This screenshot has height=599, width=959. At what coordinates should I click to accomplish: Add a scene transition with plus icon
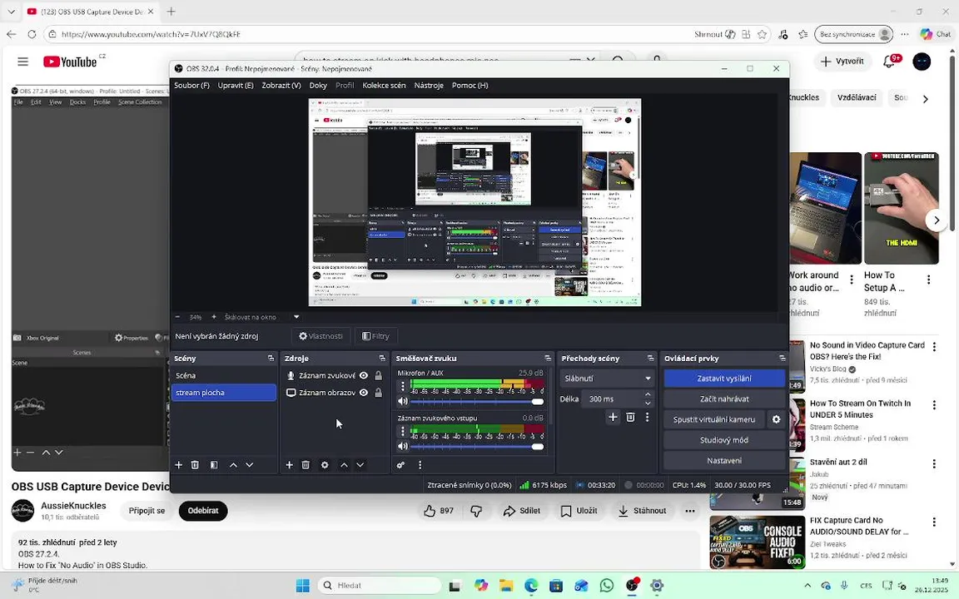(x=613, y=418)
